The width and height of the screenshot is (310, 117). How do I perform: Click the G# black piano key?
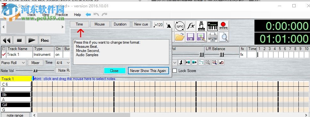tap(16, 105)
